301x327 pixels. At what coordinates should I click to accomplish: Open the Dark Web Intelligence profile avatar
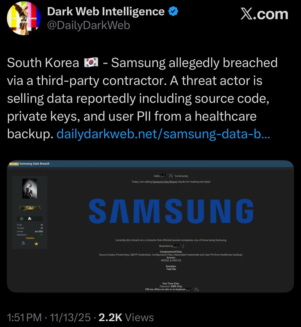point(24,18)
